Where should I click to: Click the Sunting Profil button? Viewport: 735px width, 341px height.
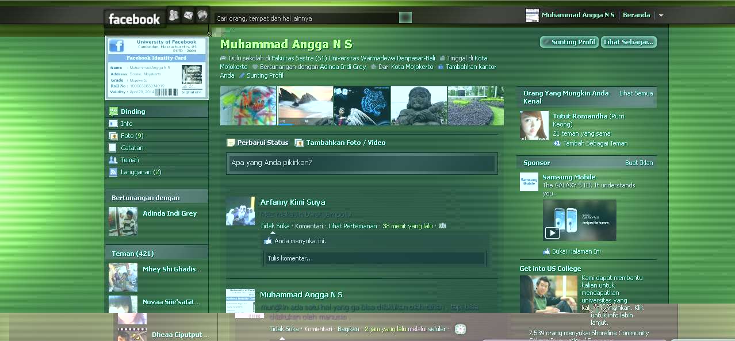click(x=569, y=42)
